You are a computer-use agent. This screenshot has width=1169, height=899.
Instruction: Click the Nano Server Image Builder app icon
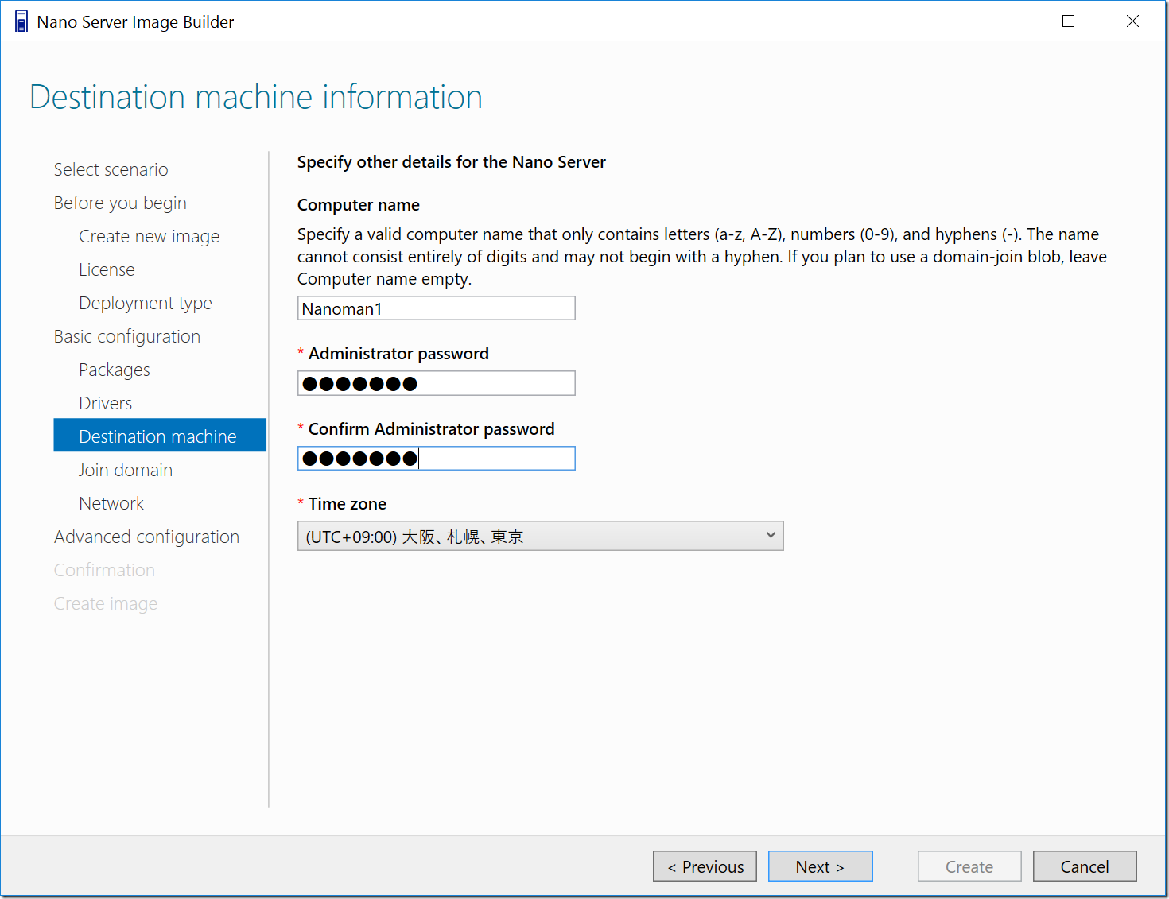click(21, 21)
